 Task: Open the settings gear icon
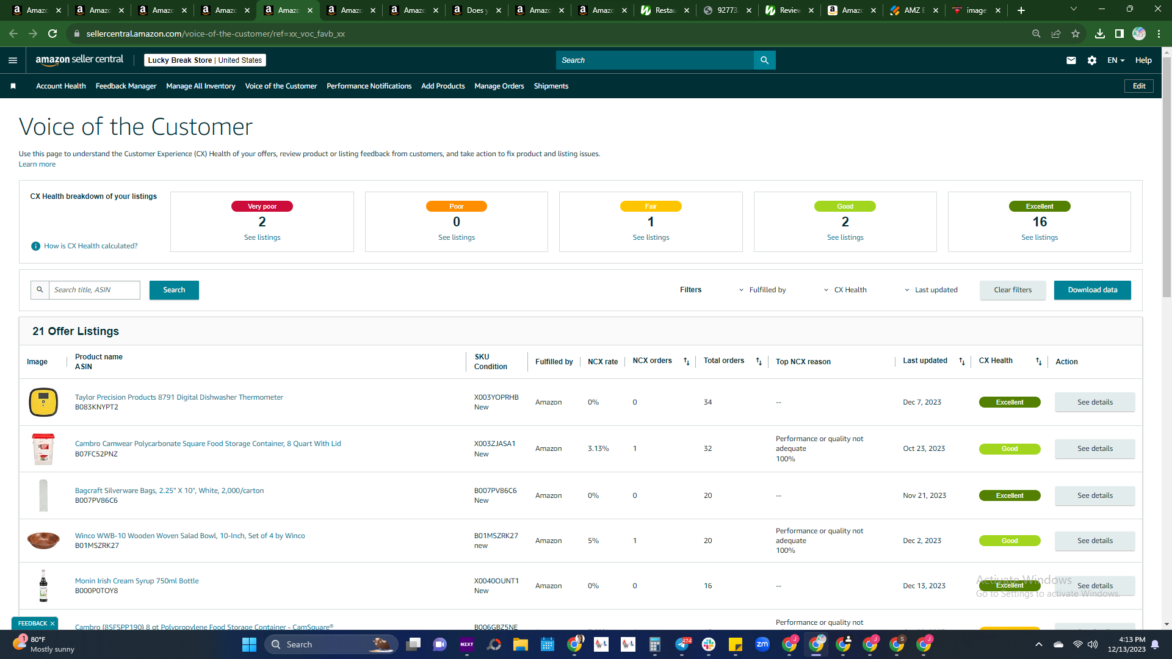(x=1092, y=60)
